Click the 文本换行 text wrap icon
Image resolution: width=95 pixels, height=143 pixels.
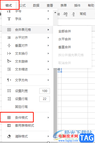9,54
